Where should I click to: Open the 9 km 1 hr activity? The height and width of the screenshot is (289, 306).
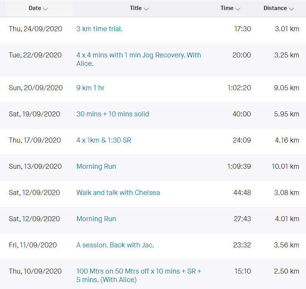tap(90, 88)
